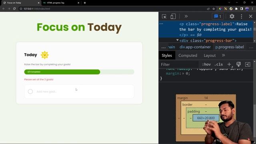Share this page icon in address bar

point(208,9)
